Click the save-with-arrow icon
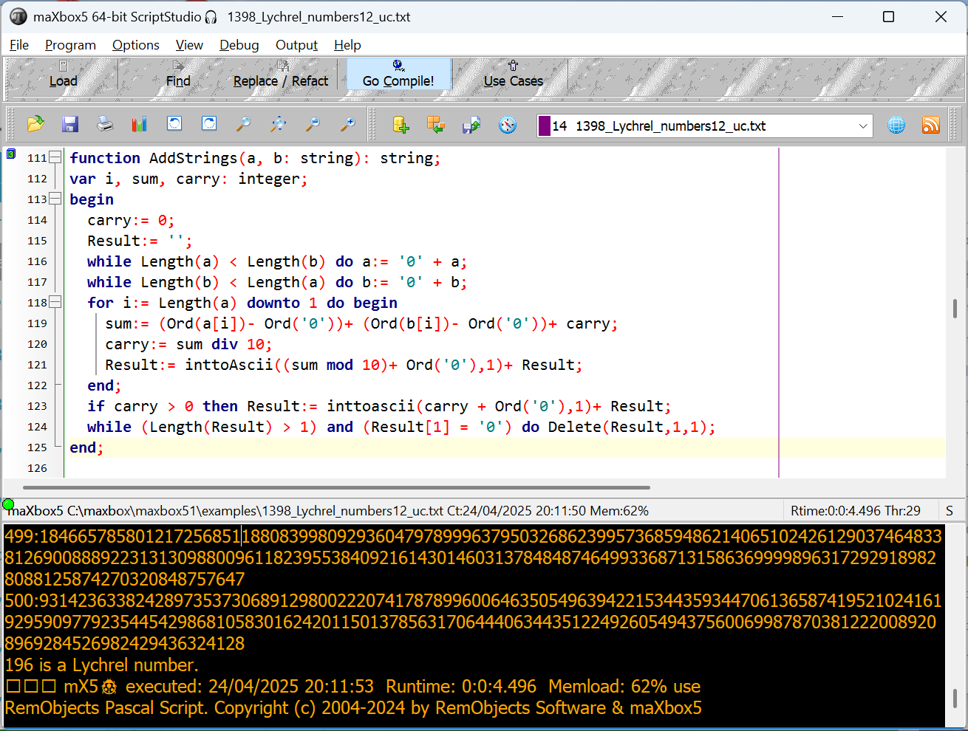The image size is (968, 731). point(471,125)
